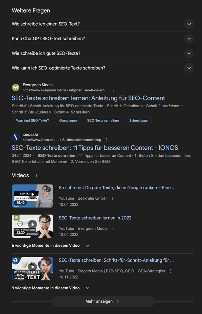Open options for the Siegers Media video
The height and width of the screenshot is (314, 202).
click(171, 271)
